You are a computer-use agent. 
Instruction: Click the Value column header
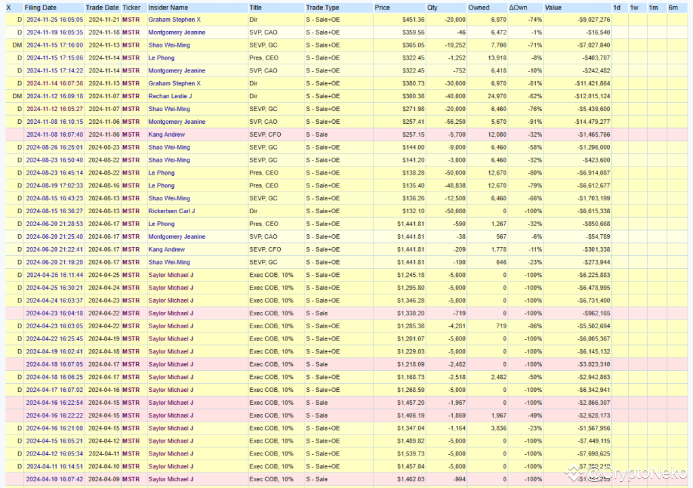553,7
